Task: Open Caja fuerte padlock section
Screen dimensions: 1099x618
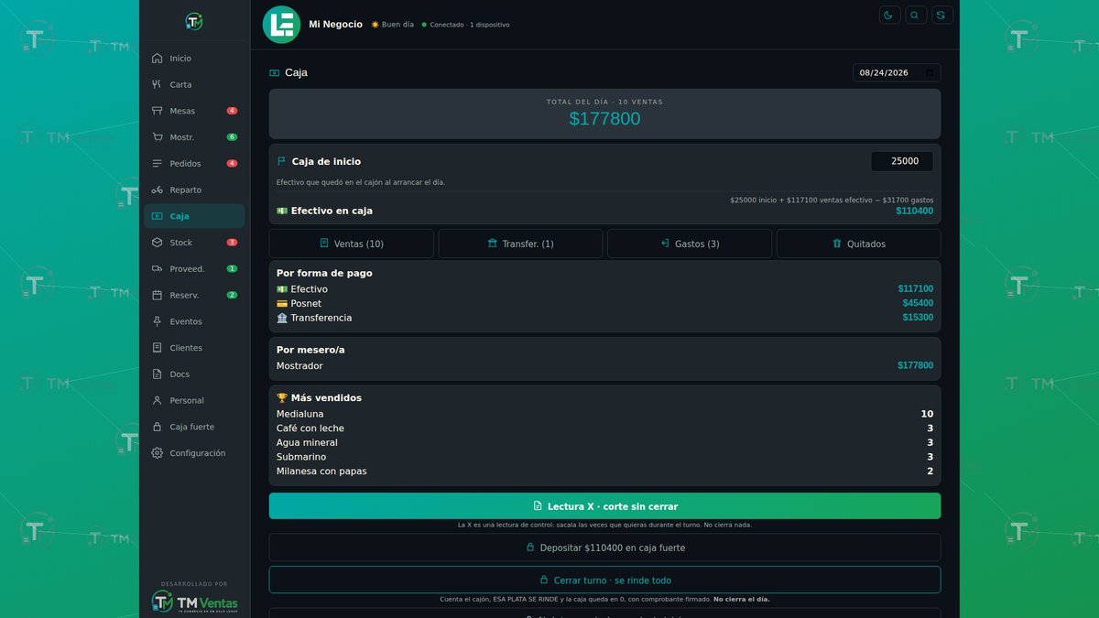Action: 194,427
